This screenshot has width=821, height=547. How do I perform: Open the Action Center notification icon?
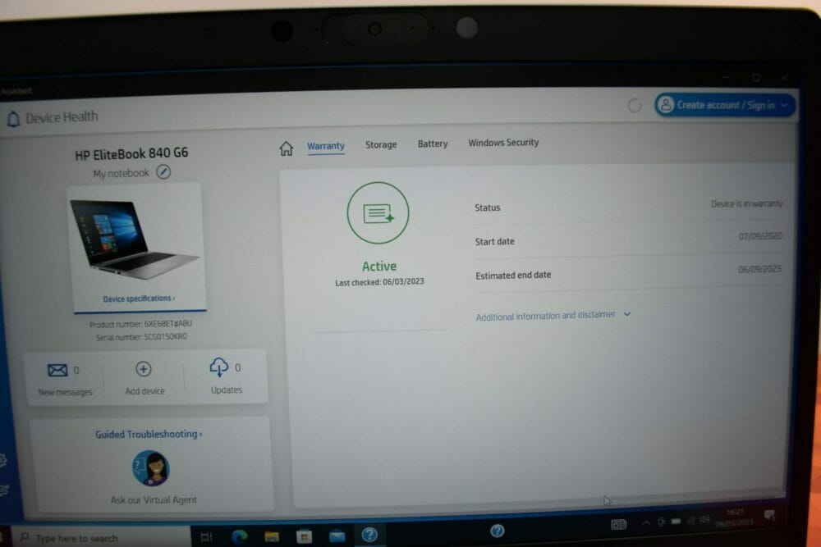[769, 515]
